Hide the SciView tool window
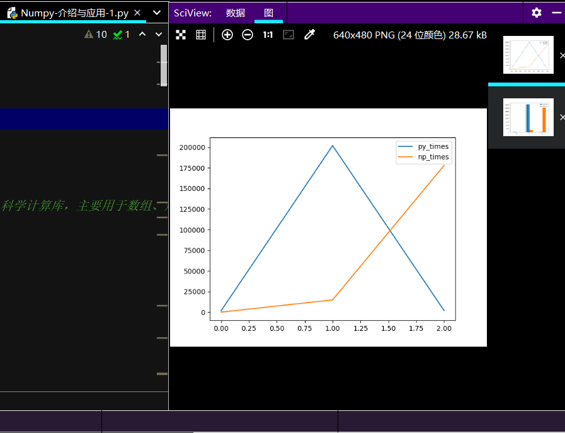Image resolution: width=565 pixels, height=433 pixels. click(x=556, y=13)
